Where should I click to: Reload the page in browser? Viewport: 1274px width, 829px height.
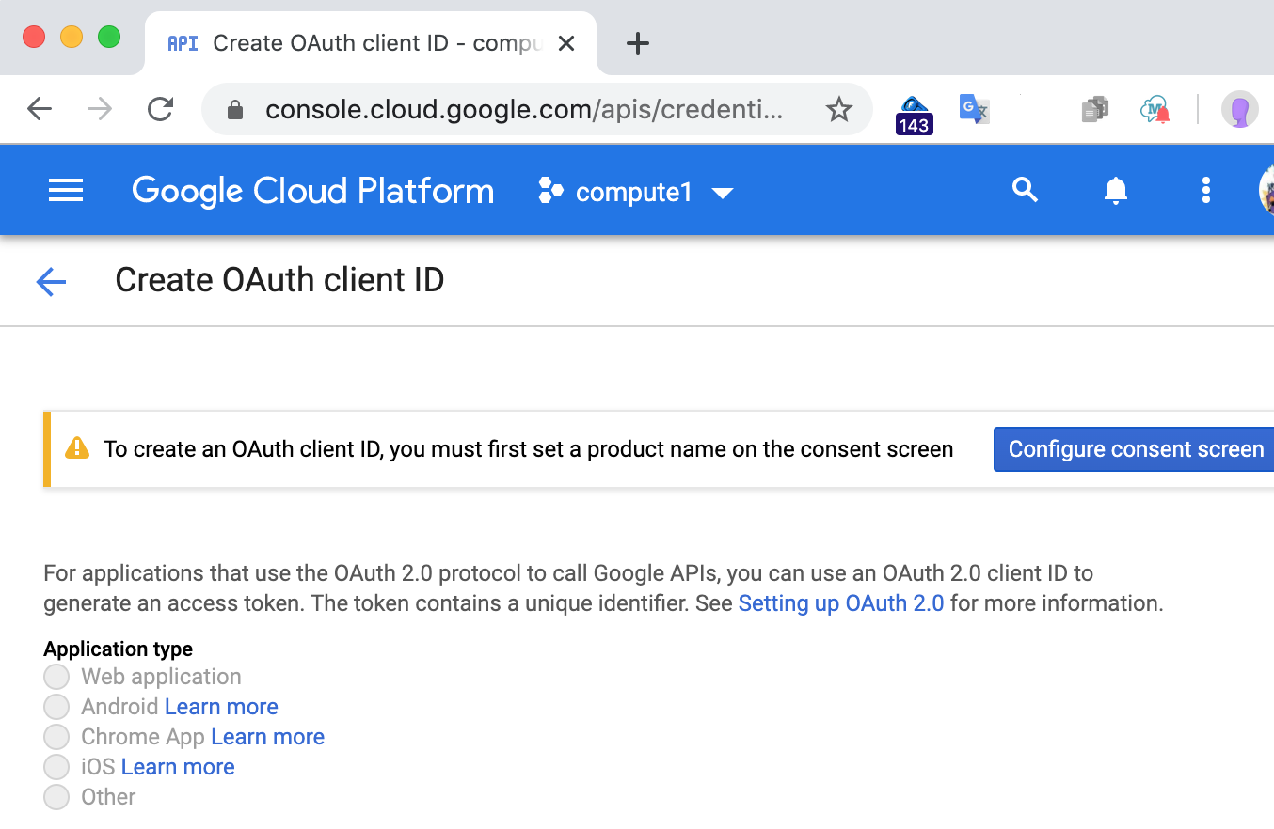[161, 110]
